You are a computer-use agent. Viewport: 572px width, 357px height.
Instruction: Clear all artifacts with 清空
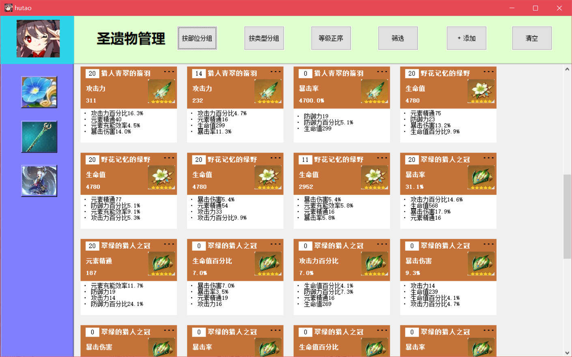532,38
